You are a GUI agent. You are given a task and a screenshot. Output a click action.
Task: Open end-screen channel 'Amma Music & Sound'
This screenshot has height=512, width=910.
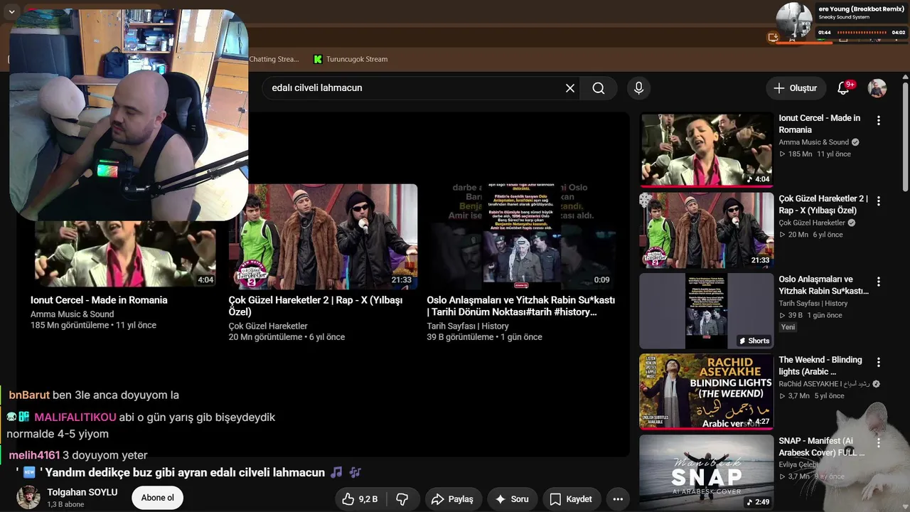tap(72, 314)
